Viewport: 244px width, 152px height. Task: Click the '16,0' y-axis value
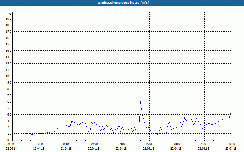click(x=9, y=38)
